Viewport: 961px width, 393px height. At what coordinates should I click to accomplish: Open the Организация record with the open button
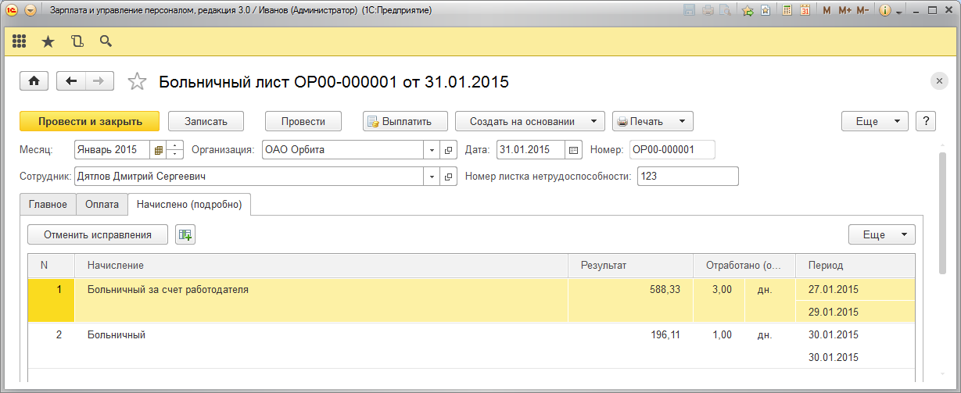point(449,150)
